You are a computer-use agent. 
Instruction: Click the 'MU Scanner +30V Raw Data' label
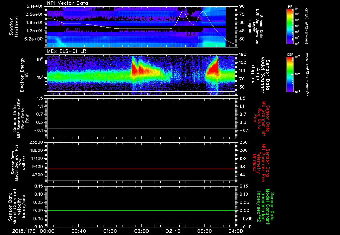21,118
